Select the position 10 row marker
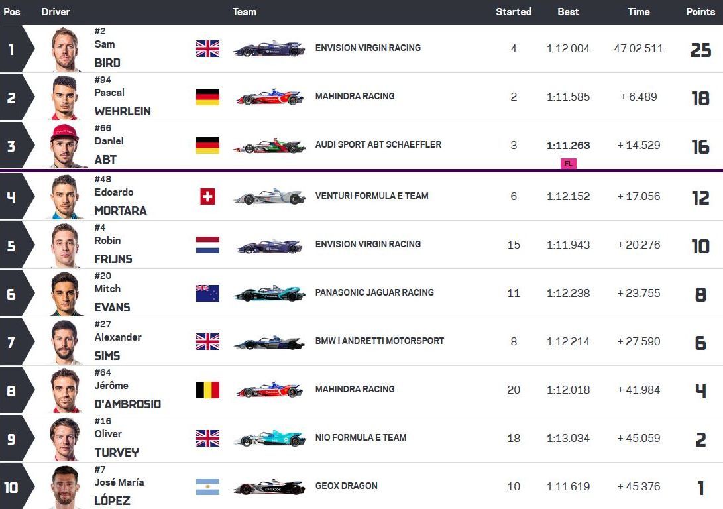Image resolution: width=723 pixels, height=509 pixels. click(x=12, y=488)
